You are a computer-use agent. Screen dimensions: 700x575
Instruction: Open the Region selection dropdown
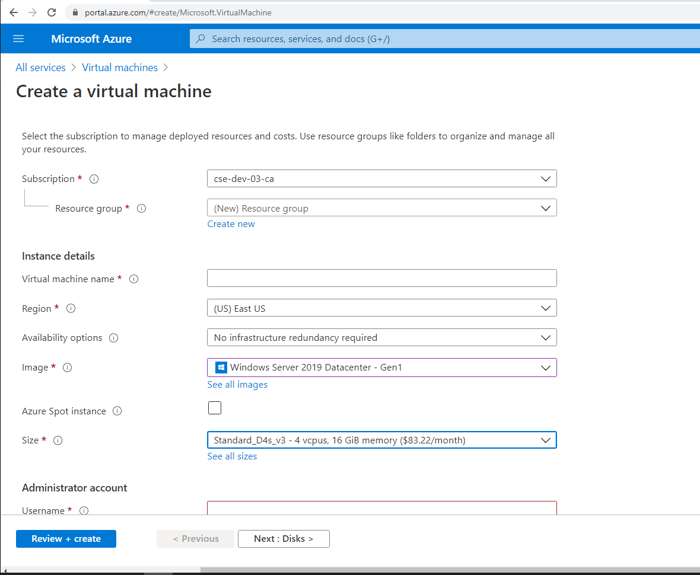pos(546,308)
